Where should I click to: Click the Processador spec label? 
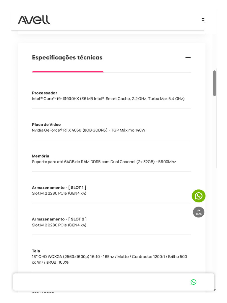click(x=44, y=93)
